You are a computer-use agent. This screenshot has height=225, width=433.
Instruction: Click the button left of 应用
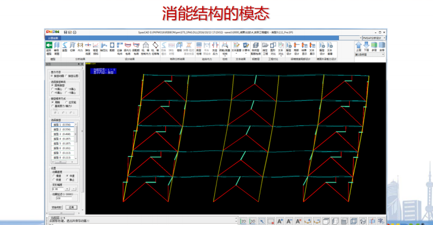[57, 207]
